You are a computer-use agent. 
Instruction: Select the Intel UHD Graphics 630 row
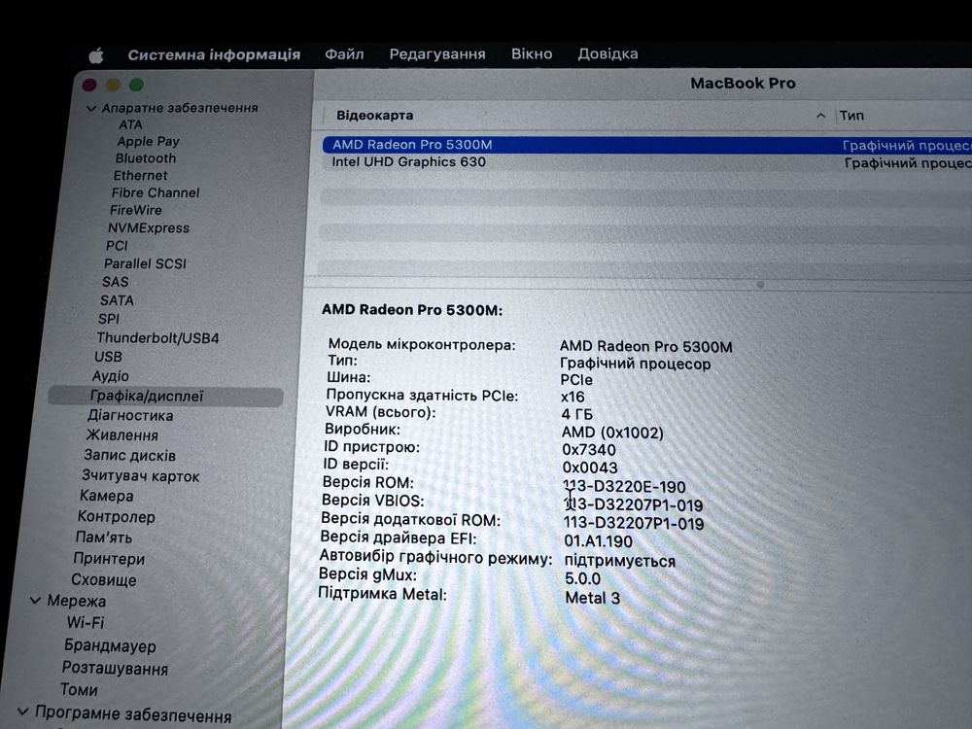coord(646,162)
